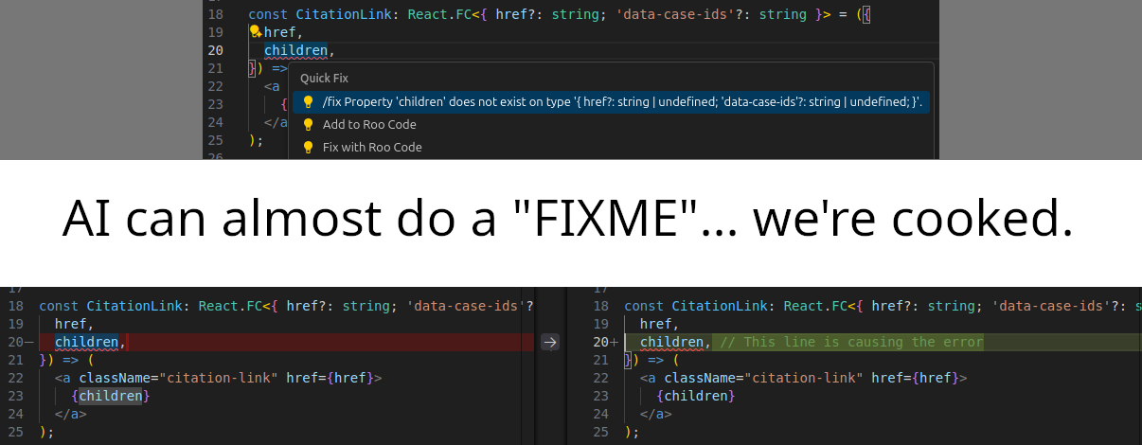Click lightbulb icon beside the /fix suggestion
Image resolution: width=1142 pixels, height=445 pixels.
(308, 101)
